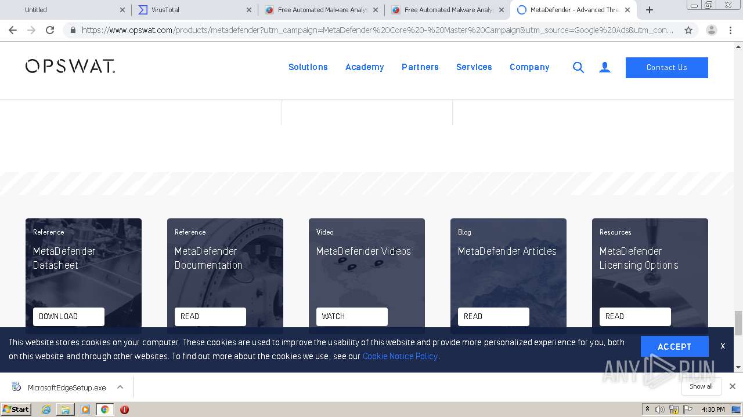
Task: Open a new browser tab with plus
Action: (x=650, y=10)
